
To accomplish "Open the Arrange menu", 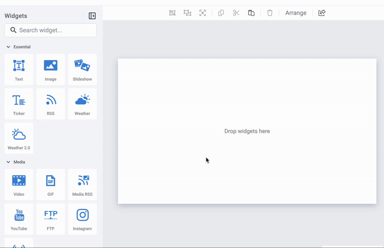I will coord(296,13).
